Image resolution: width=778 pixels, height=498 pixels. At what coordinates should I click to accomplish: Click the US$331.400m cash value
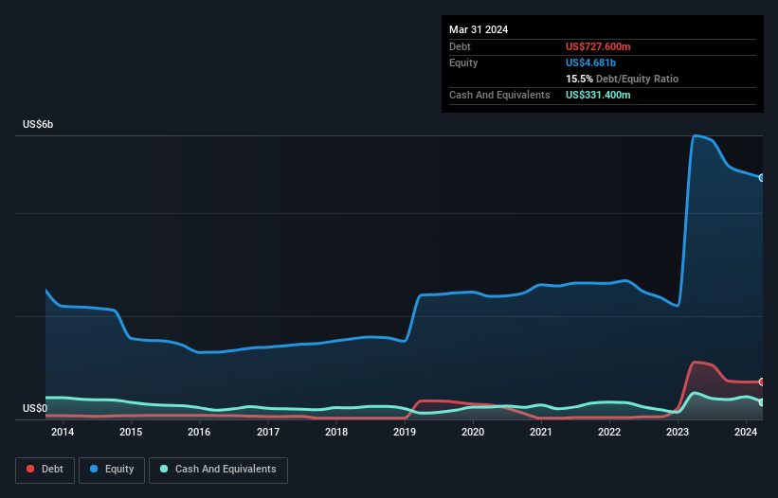pos(598,95)
